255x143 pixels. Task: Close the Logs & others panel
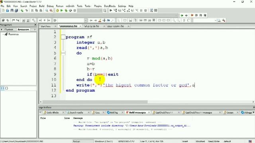[x=253, y=107]
